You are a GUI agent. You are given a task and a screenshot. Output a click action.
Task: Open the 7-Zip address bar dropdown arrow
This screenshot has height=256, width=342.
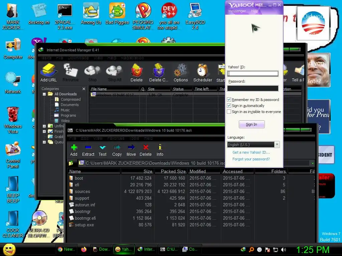313,163
